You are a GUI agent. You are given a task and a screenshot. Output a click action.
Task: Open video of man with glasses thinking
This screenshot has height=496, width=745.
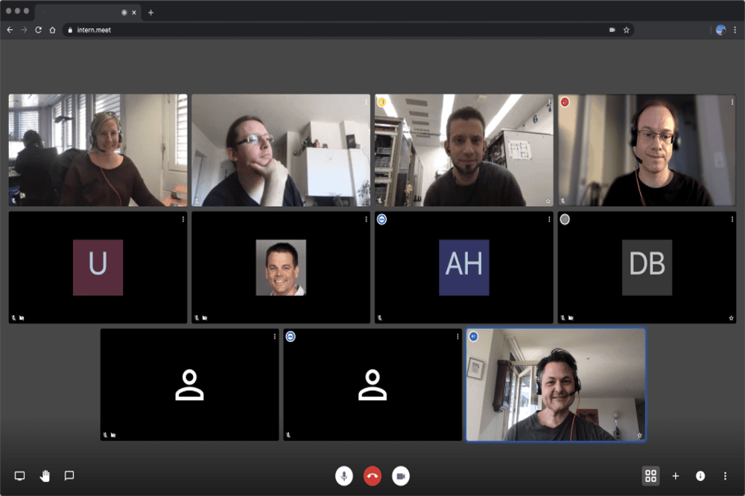[281, 150]
